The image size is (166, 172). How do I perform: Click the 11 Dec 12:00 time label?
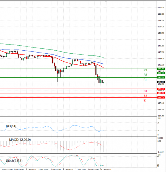(81, 170)
